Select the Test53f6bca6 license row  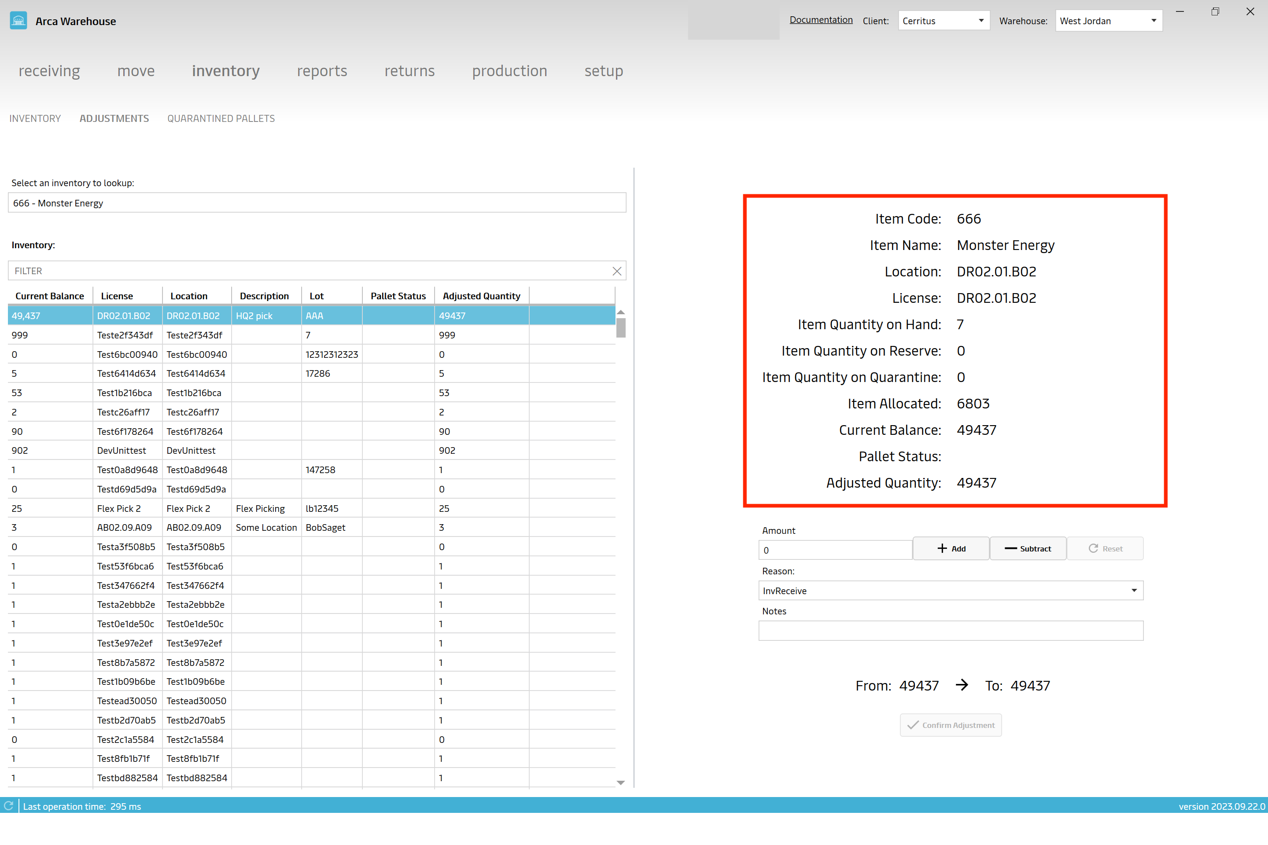[312, 566]
